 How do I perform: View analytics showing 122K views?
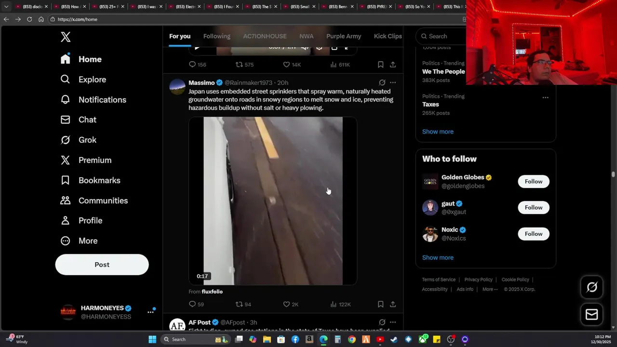[x=340, y=304]
